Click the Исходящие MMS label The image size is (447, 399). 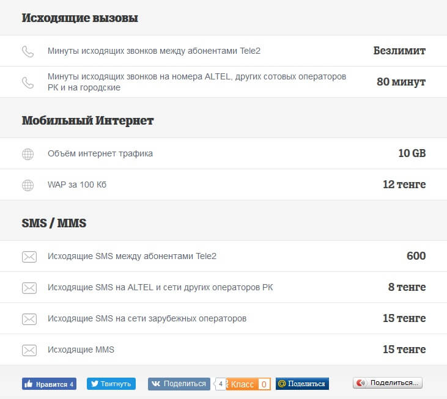pos(81,350)
